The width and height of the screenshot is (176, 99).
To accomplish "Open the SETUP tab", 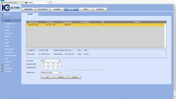I will pyautogui.click(x=71, y=9).
